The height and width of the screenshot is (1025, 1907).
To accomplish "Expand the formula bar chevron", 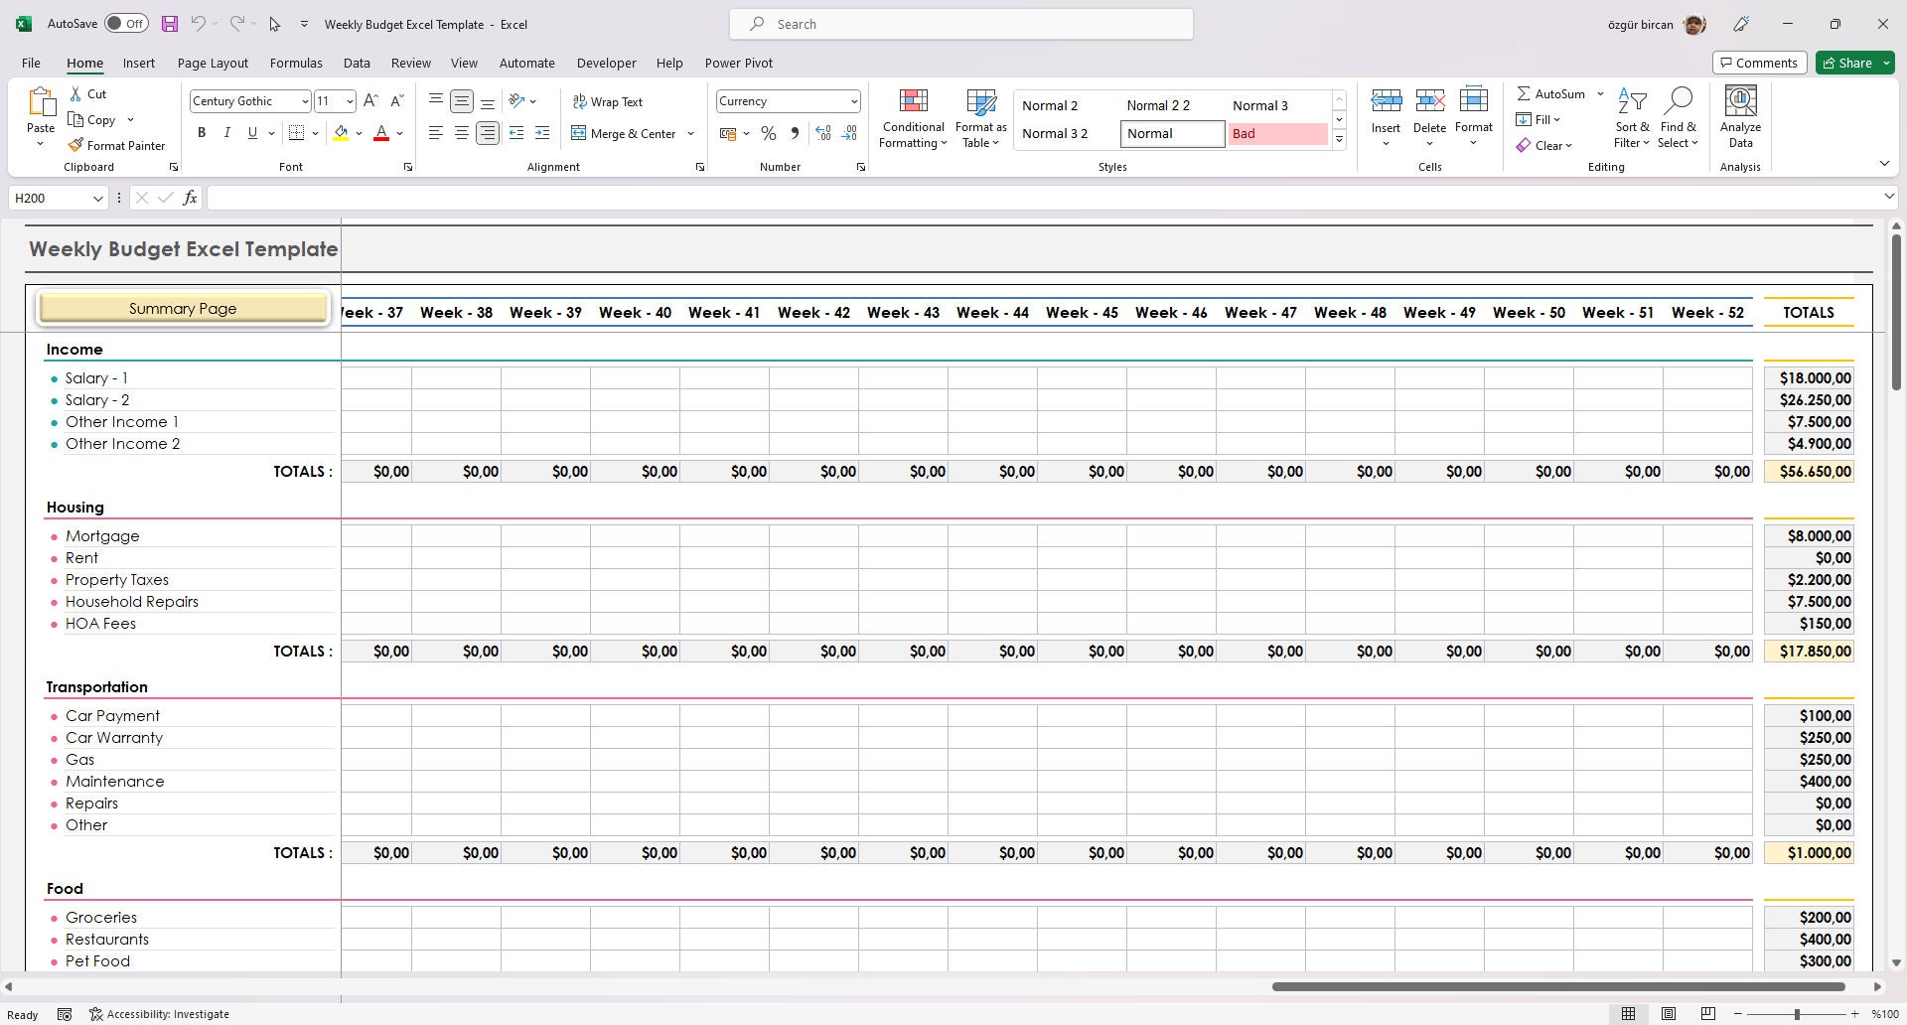I will coord(1888,197).
